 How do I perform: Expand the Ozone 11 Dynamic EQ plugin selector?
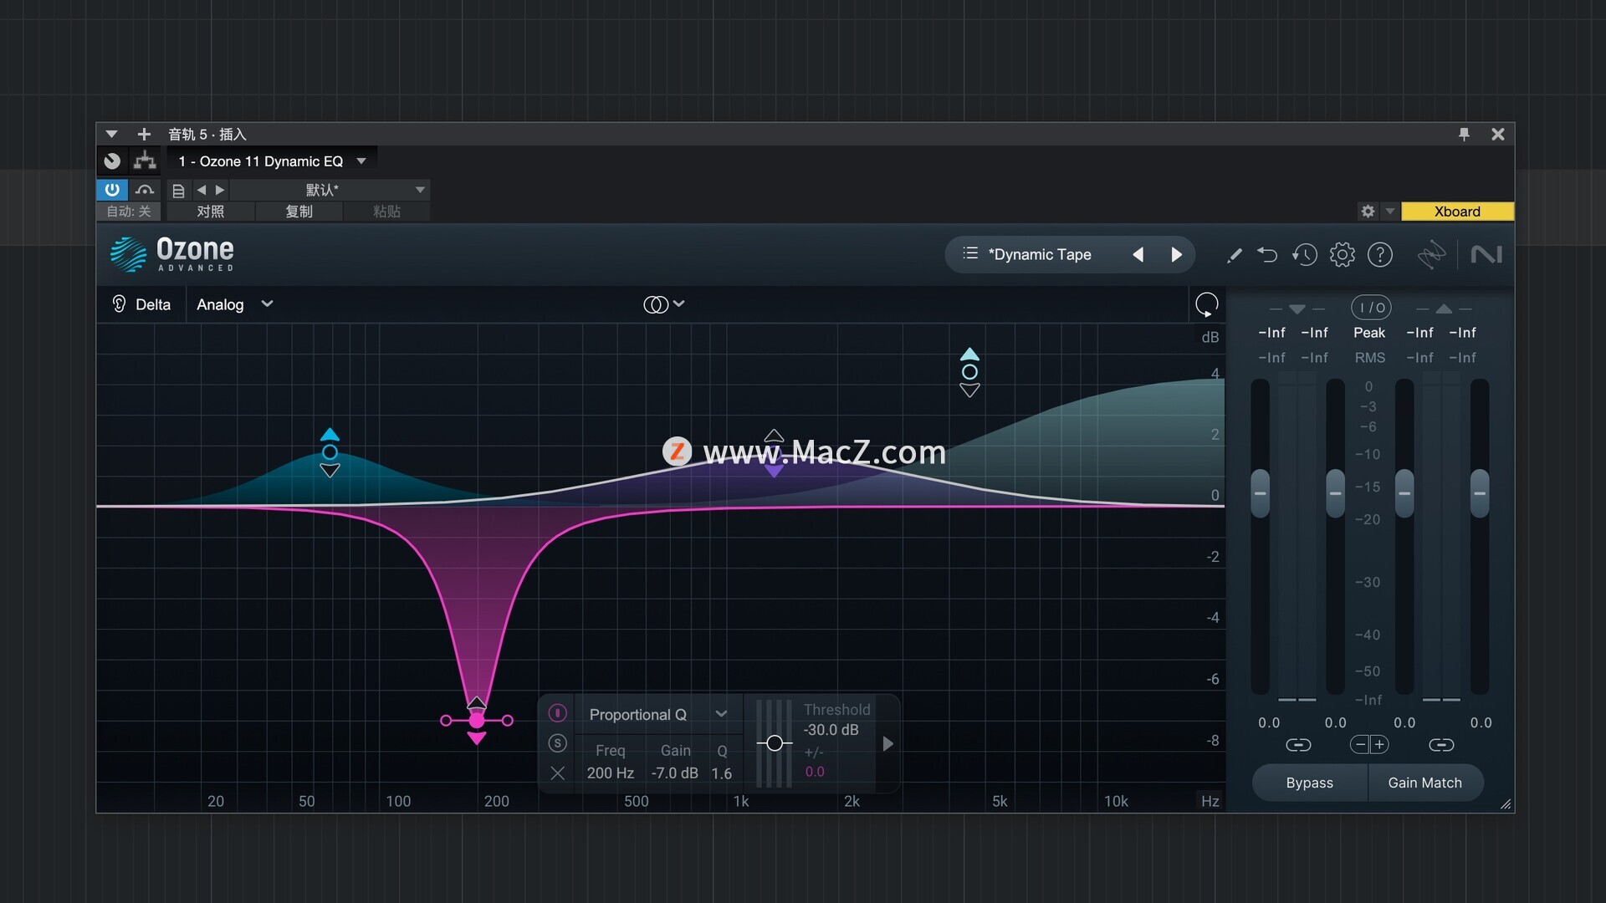pos(361,161)
